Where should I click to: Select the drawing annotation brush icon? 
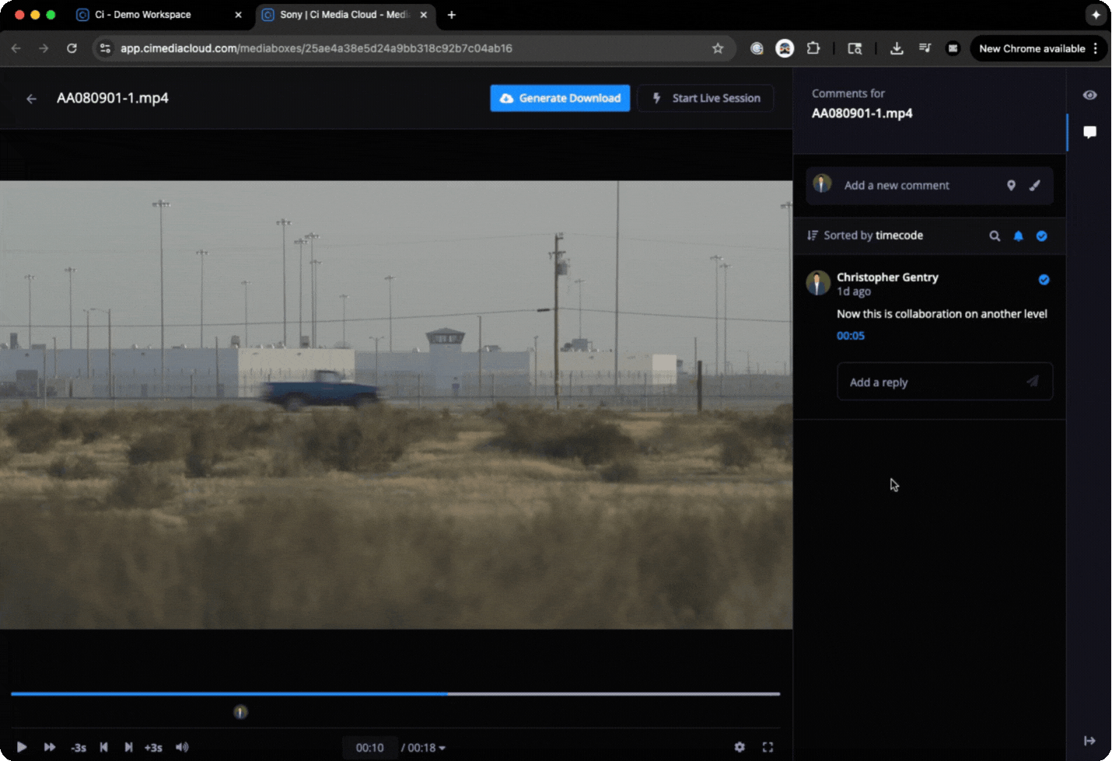[1035, 186]
